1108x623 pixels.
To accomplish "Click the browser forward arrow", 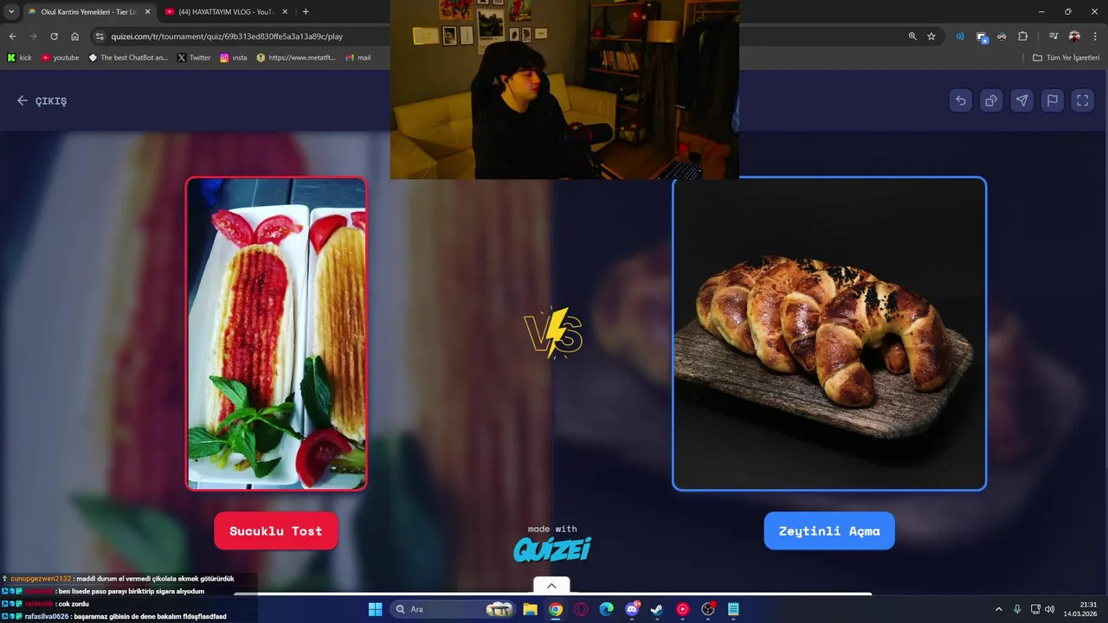I will pyautogui.click(x=33, y=36).
